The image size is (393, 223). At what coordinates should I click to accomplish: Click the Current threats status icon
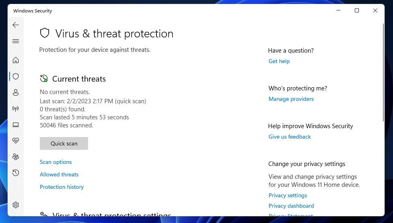point(44,78)
